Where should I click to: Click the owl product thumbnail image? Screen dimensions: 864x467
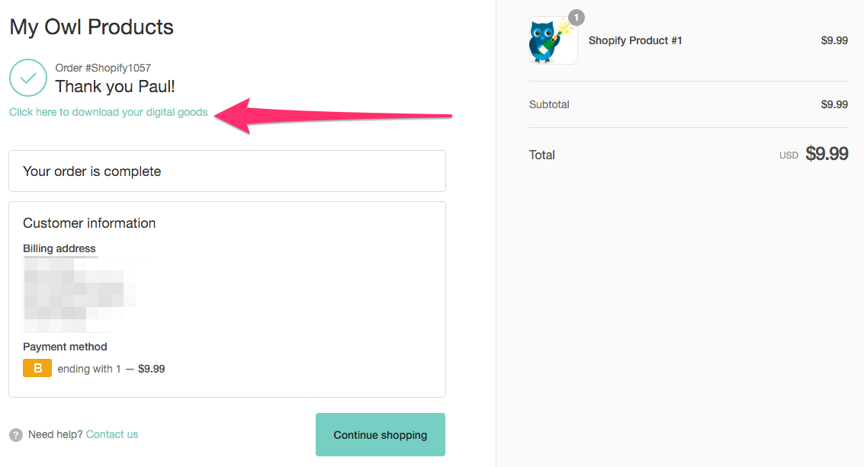pos(553,40)
